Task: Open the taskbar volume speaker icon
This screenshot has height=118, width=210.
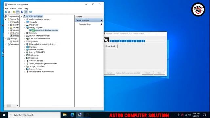Action: 190,115
